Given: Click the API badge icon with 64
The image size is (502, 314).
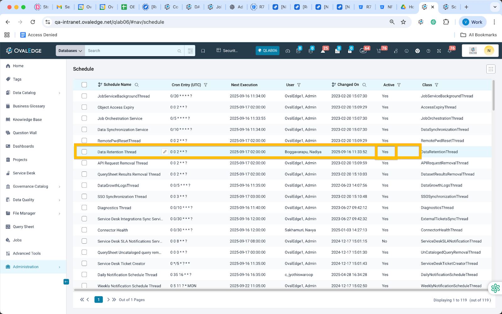Looking at the screenshot, I should tap(363, 51).
